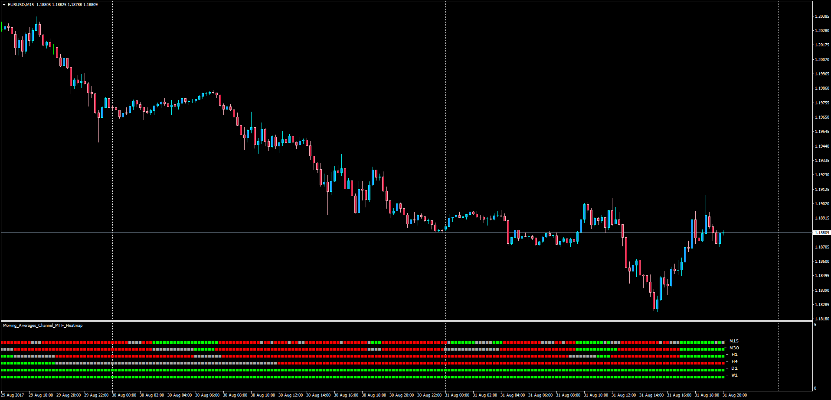Click the D1 heatmap row label
831x400 pixels.
point(734,368)
